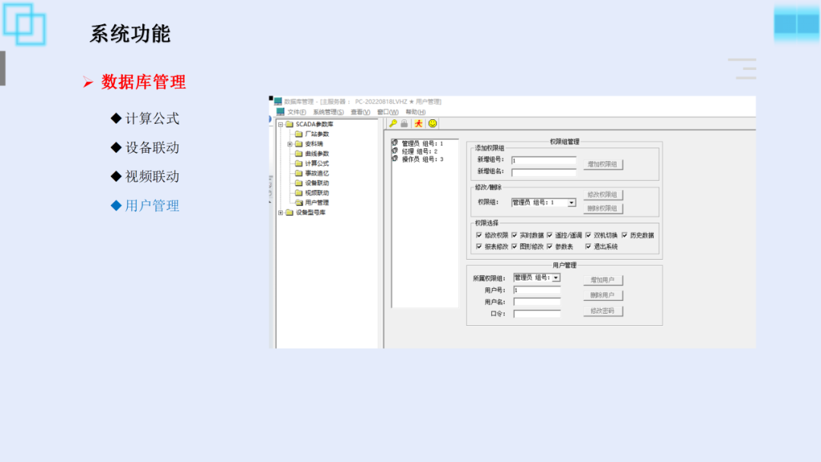
Task: Click the icon beside 管理员 组号: 1
Action: coord(395,143)
